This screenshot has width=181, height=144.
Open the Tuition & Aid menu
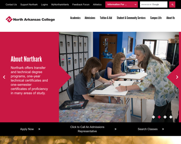[x=106, y=18]
